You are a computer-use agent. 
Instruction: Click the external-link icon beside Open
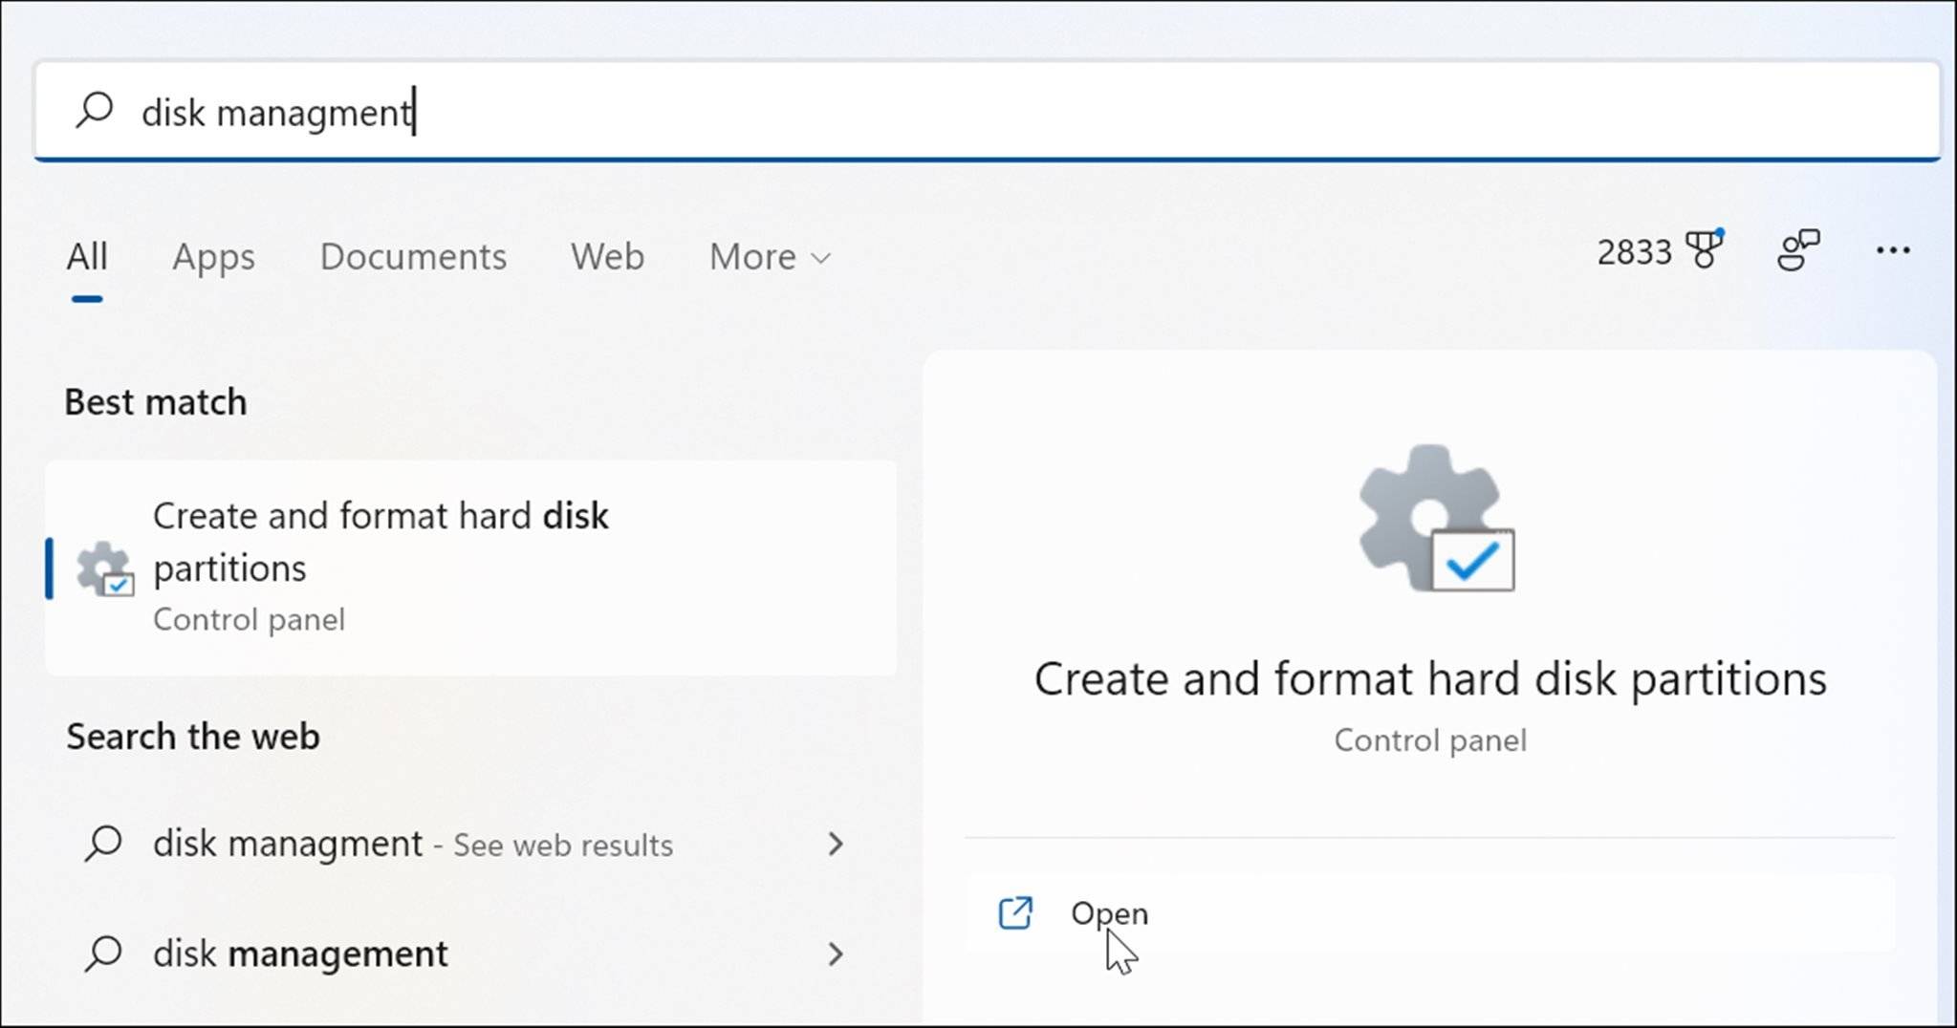(1015, 913)
